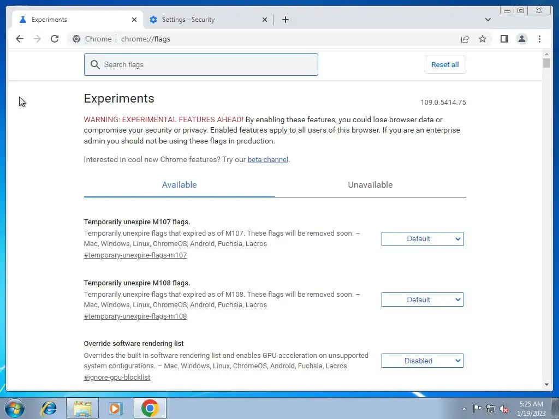Close the Experiments tab
The height and width of the screenshot is (419, 559).
point(134,20)
